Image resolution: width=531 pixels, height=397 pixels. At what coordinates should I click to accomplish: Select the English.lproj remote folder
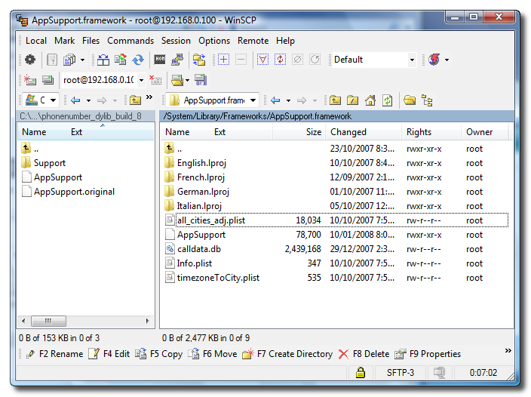pos(201,163)
